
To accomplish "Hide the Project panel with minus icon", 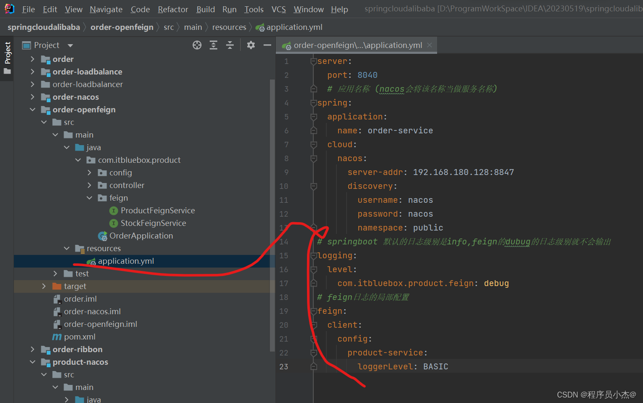I will click(x=267, y=45).
